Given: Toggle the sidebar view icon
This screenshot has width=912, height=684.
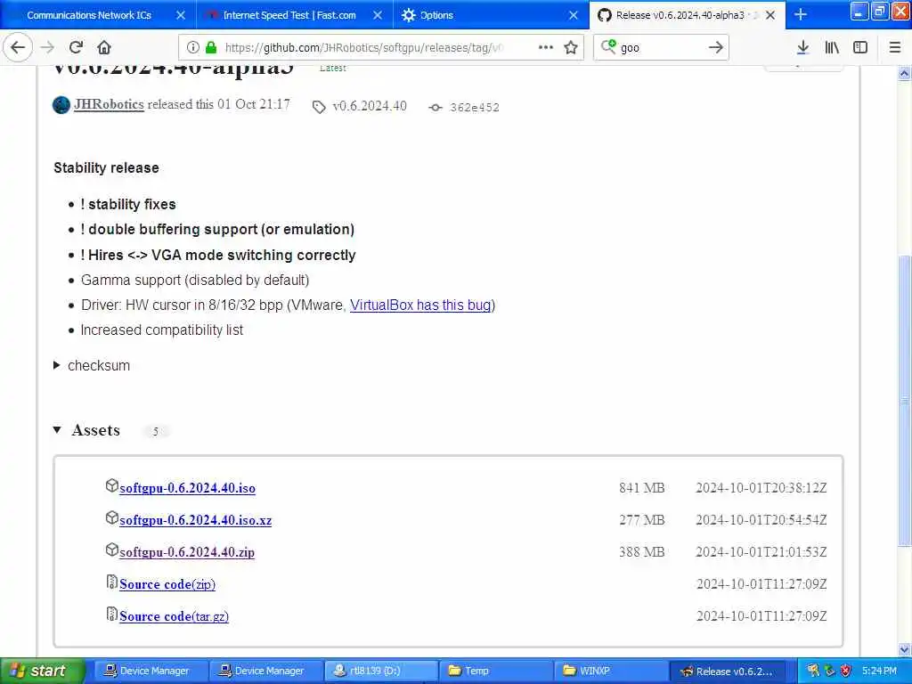Looking at the screenshot, I should click(860, 47).
